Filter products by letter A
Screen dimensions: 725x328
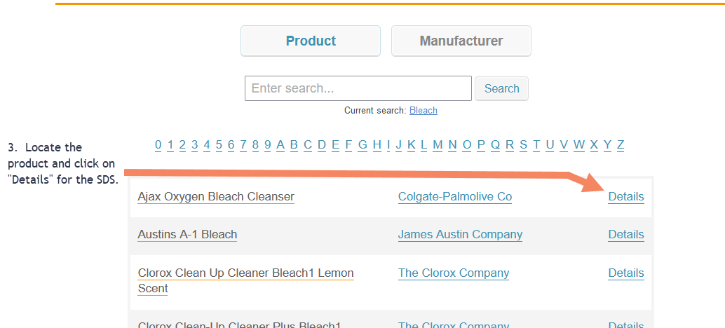[280, 145]
